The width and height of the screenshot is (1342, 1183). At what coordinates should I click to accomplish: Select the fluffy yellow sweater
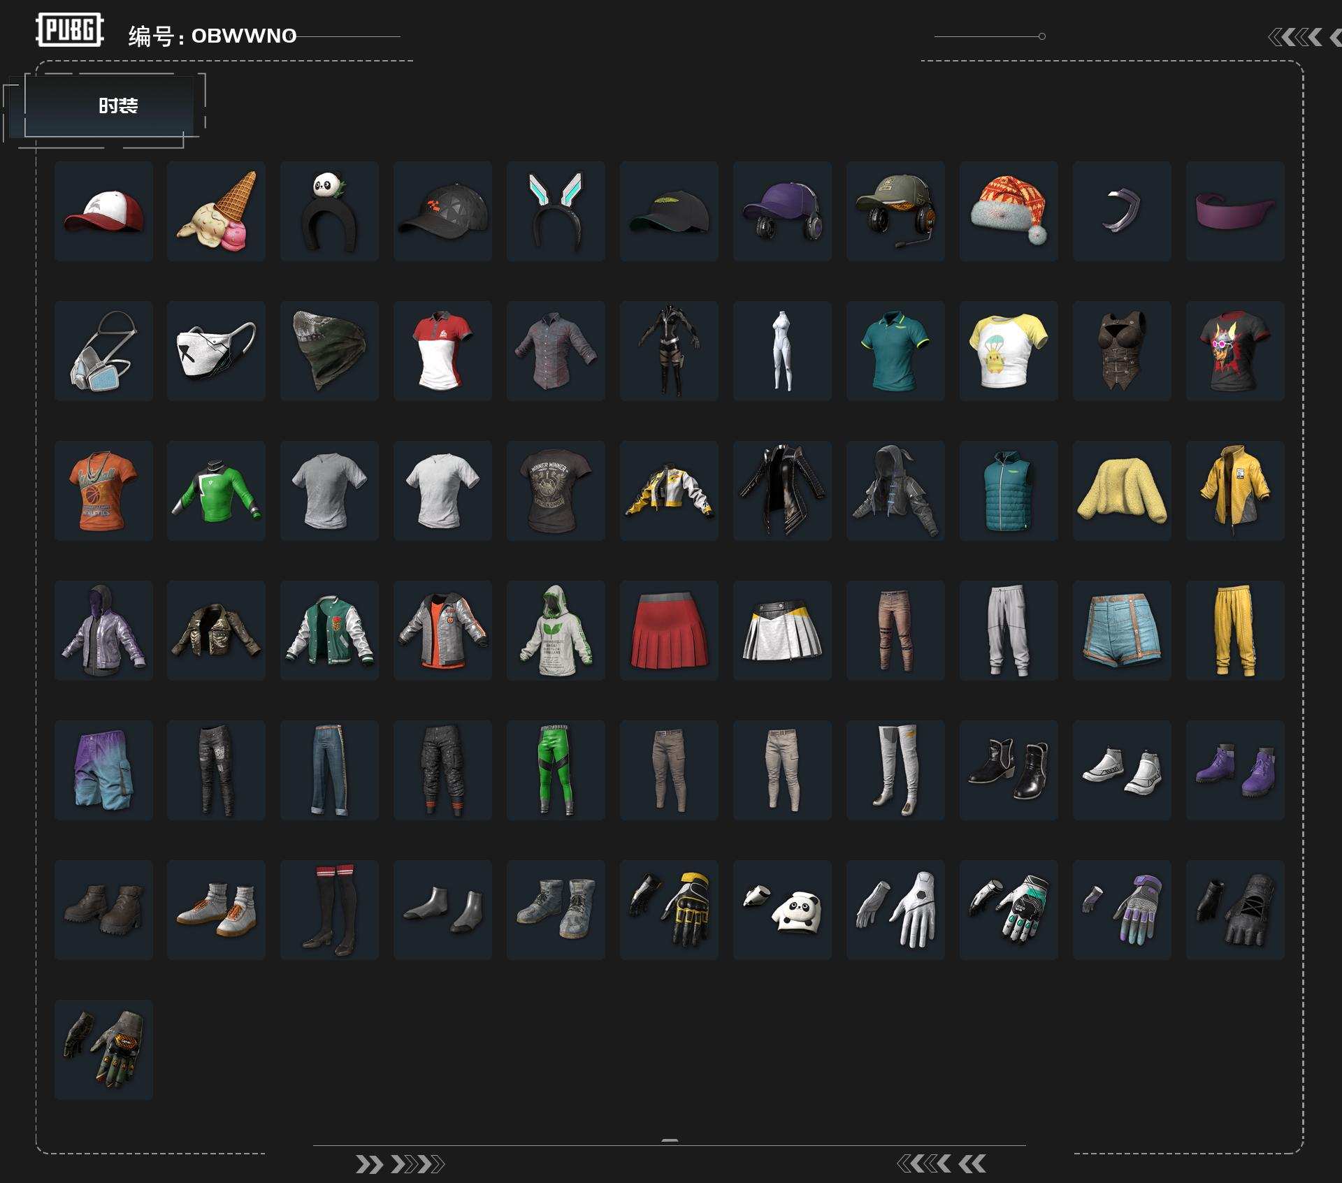1122,491
